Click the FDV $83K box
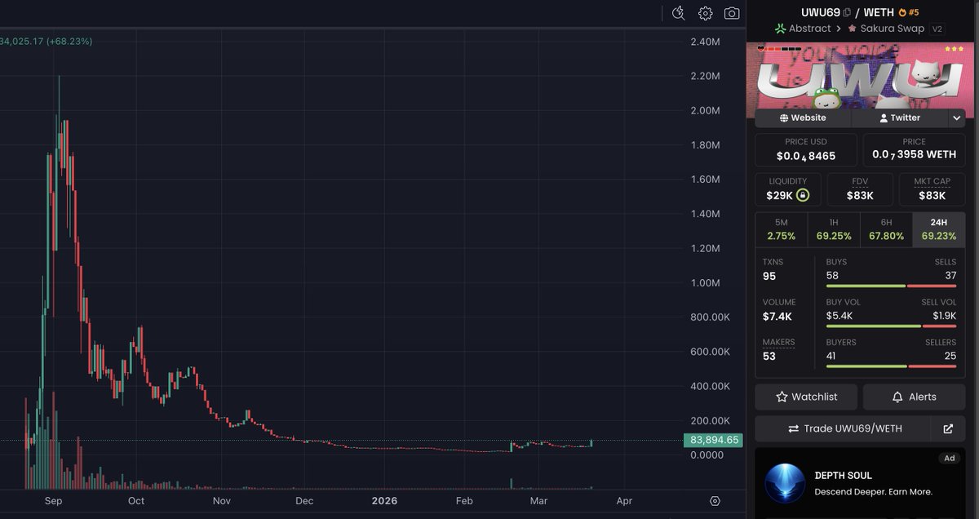 [860, 189]
